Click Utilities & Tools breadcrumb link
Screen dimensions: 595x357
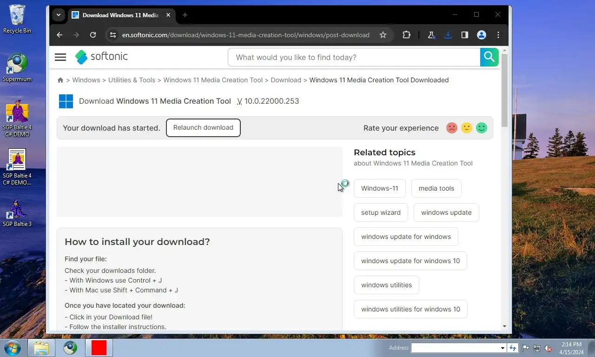132,80
